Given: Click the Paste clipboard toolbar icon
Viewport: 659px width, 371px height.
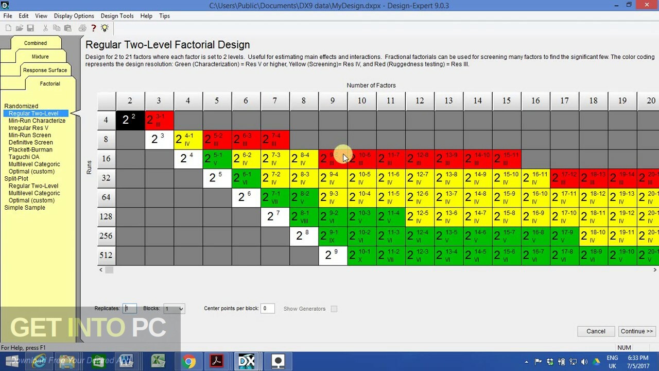Looking at the screenshot, I should tap(67, 28).
